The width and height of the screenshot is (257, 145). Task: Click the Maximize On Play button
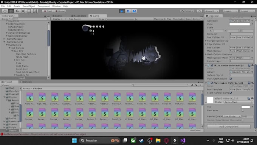[x=162, y=19]
